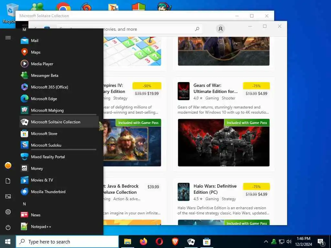Open Brave browser from taskbar

click(x=175, y=242)
